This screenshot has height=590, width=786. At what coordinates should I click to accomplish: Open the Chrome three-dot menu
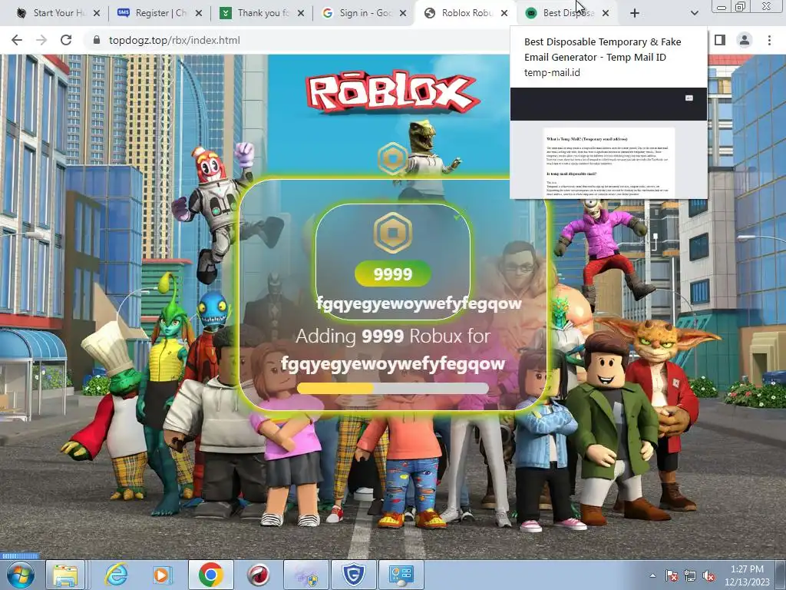(769, 40)
